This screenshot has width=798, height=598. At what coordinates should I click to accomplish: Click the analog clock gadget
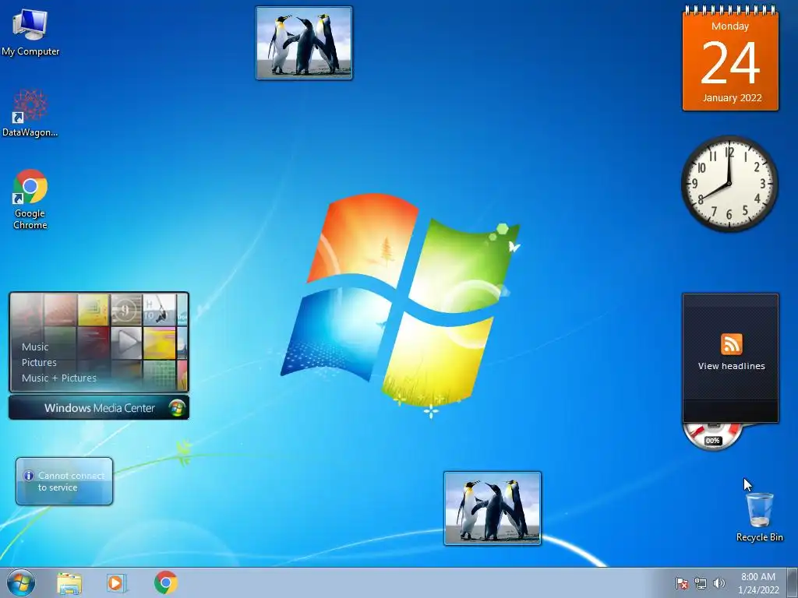729,184
